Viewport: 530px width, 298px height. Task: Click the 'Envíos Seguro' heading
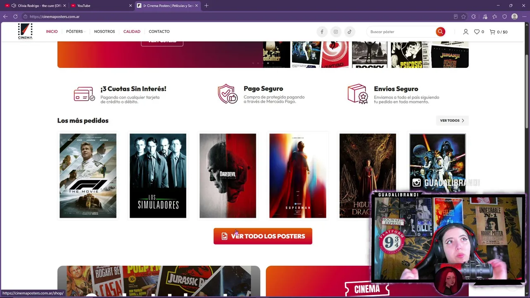(x=396, y=89)
